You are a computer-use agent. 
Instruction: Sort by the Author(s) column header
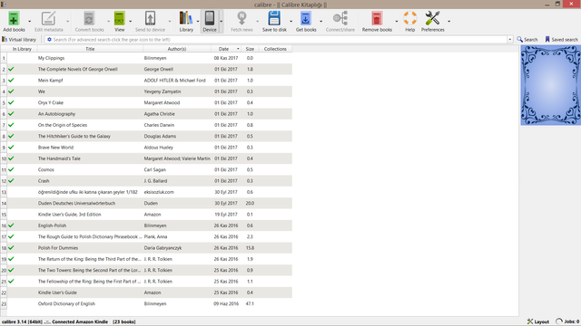click(177, 49)
